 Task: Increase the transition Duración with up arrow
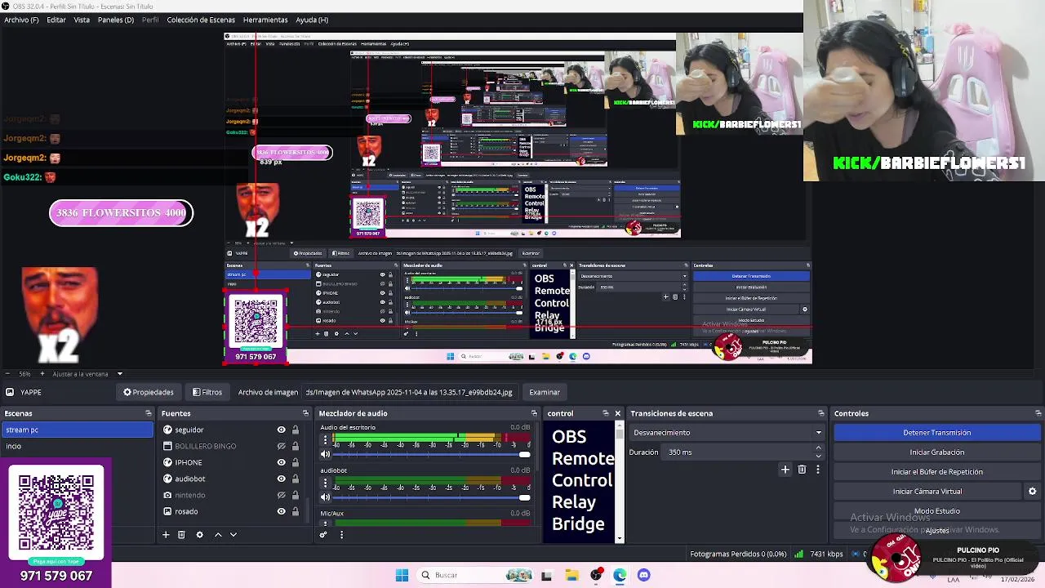point(819,448)
